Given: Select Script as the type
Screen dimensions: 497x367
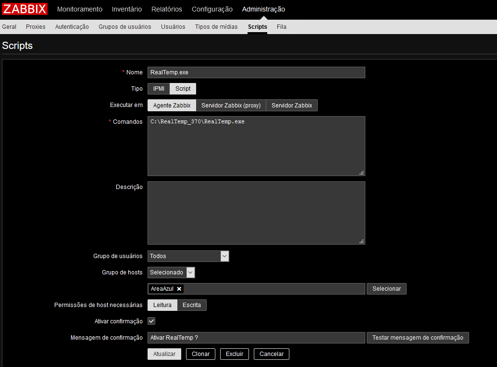Looking at the screenshot, I should 183,89.
